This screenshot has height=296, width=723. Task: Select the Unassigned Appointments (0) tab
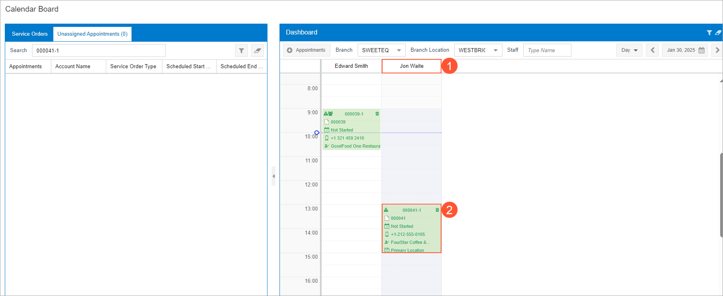tap(92, 34)
